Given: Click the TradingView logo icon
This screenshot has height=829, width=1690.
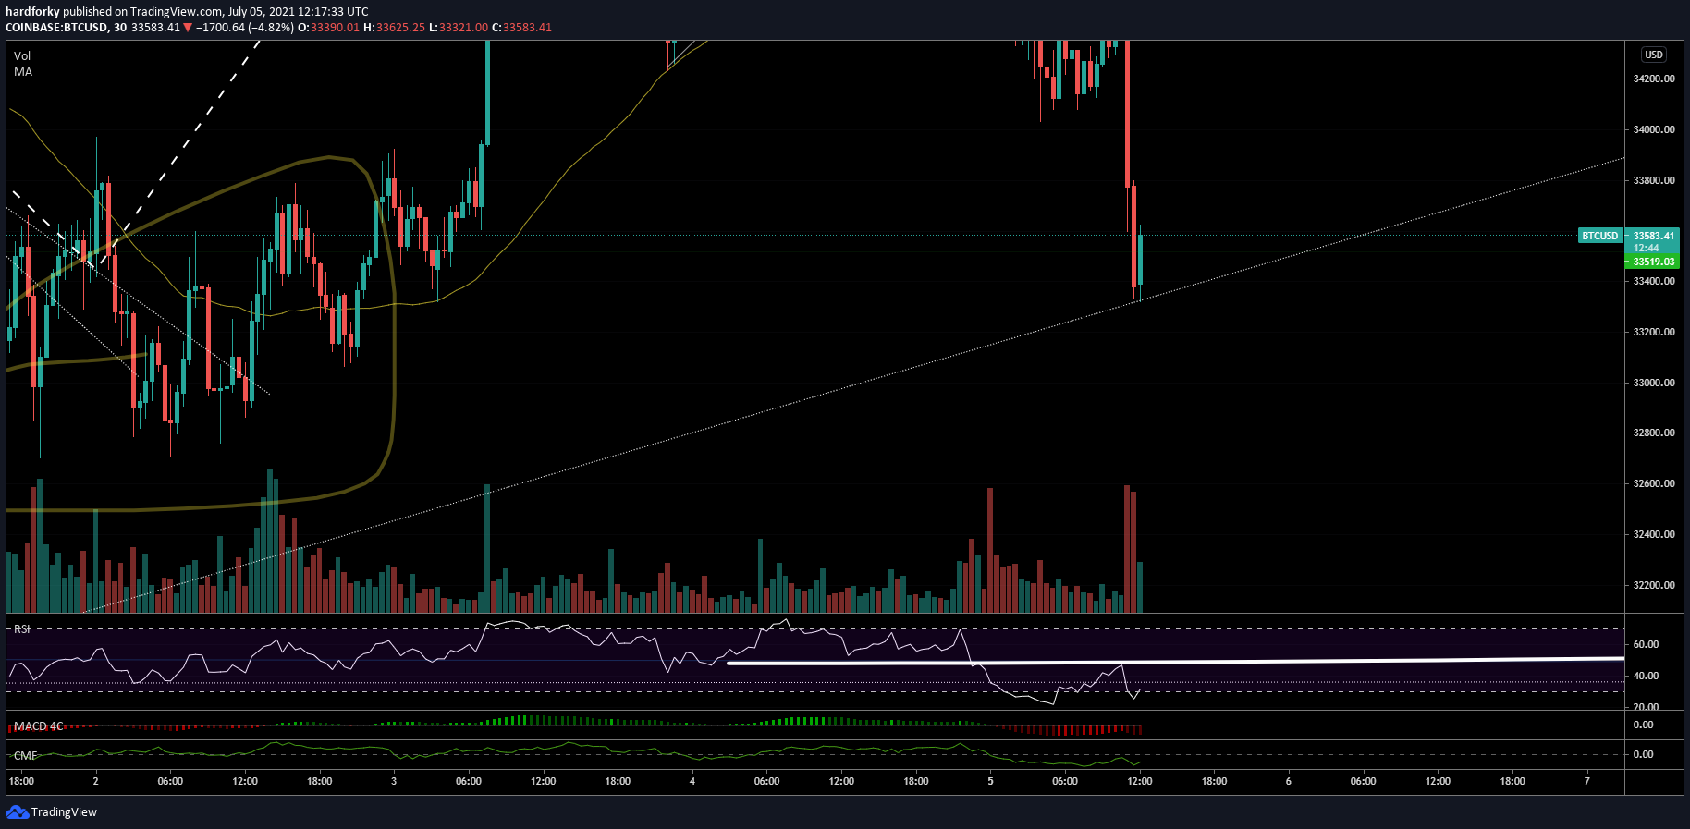Looking at the screenshot, I should (17, 811).
